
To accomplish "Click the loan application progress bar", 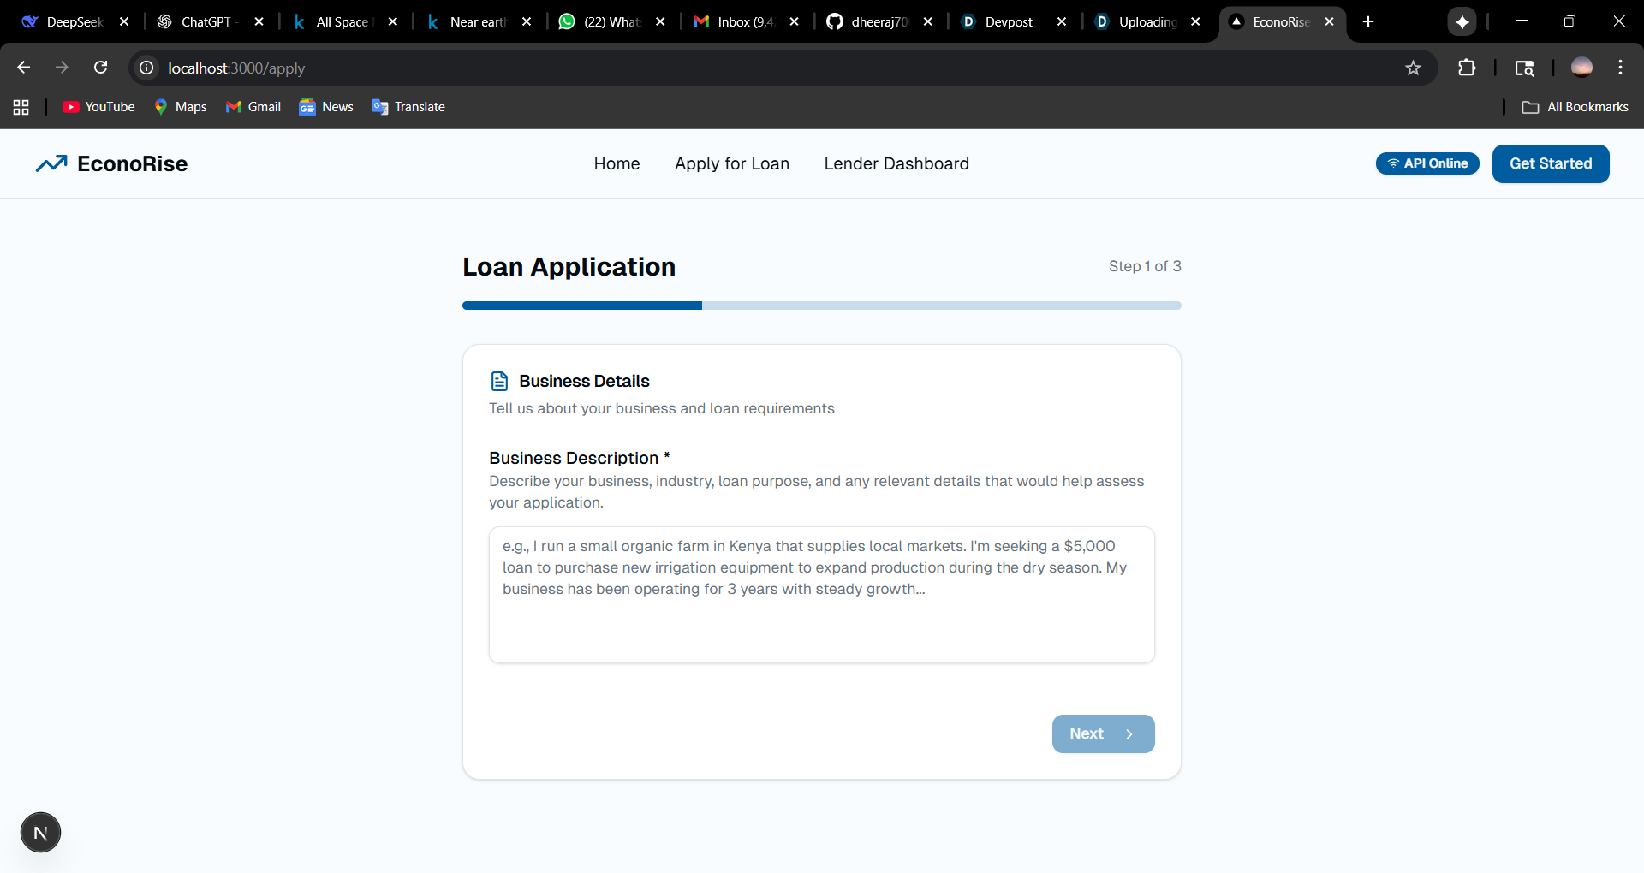I will tap(822, 306).
